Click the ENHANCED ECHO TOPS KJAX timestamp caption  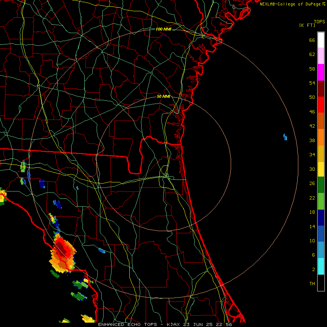pos(165,324)
